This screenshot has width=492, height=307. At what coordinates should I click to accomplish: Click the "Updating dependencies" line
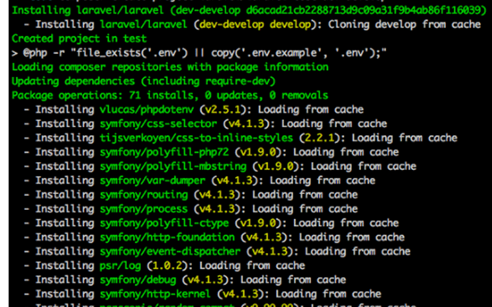pyautogui.click(x=143, y=81)
